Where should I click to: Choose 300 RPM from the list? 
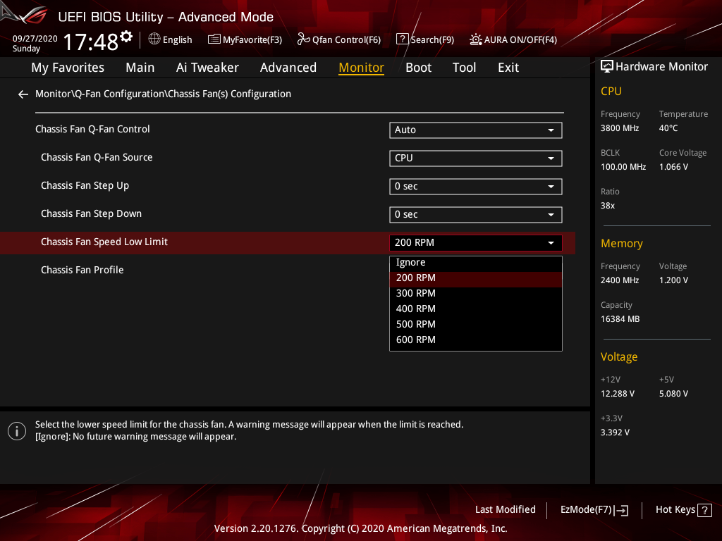(x=476, y=294)
